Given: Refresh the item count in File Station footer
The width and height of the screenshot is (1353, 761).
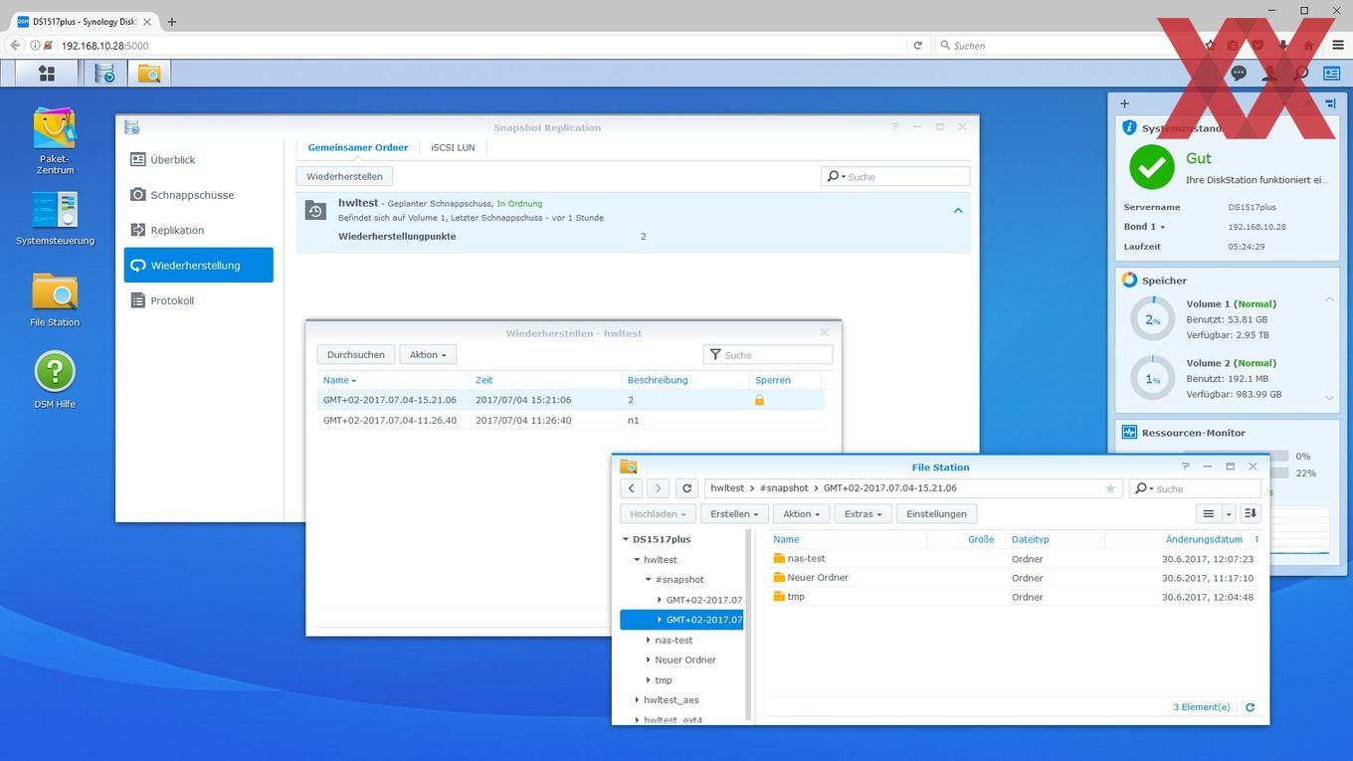Looking at the screenshot, I should coord(1251,707).
